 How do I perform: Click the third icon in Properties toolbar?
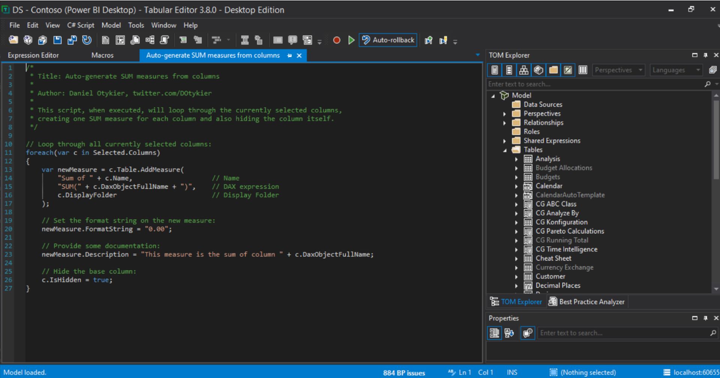528,333
